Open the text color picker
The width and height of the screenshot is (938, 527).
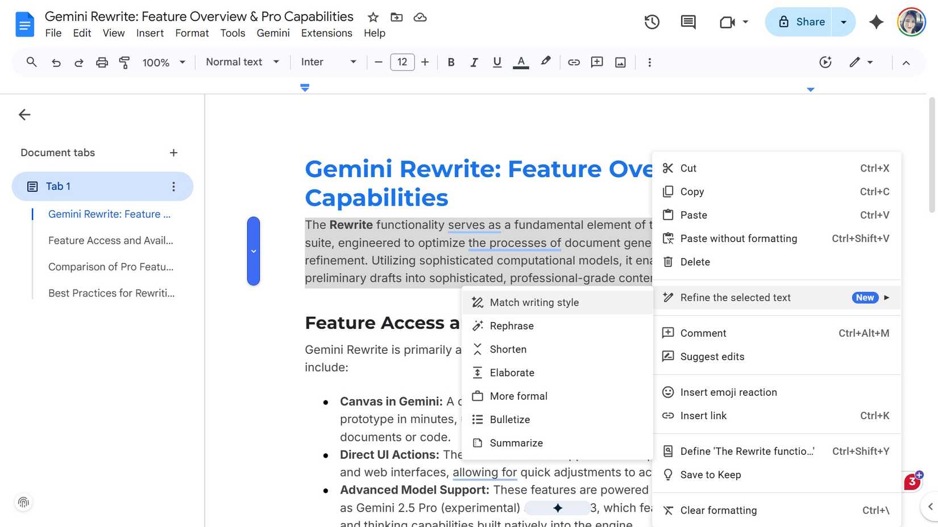click(520, 62)
